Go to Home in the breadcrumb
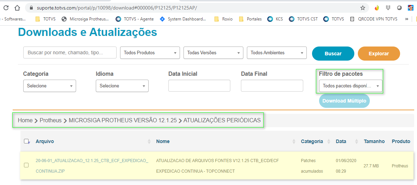The height and width of the screenshot is (185, 417). tap(25, 120)
